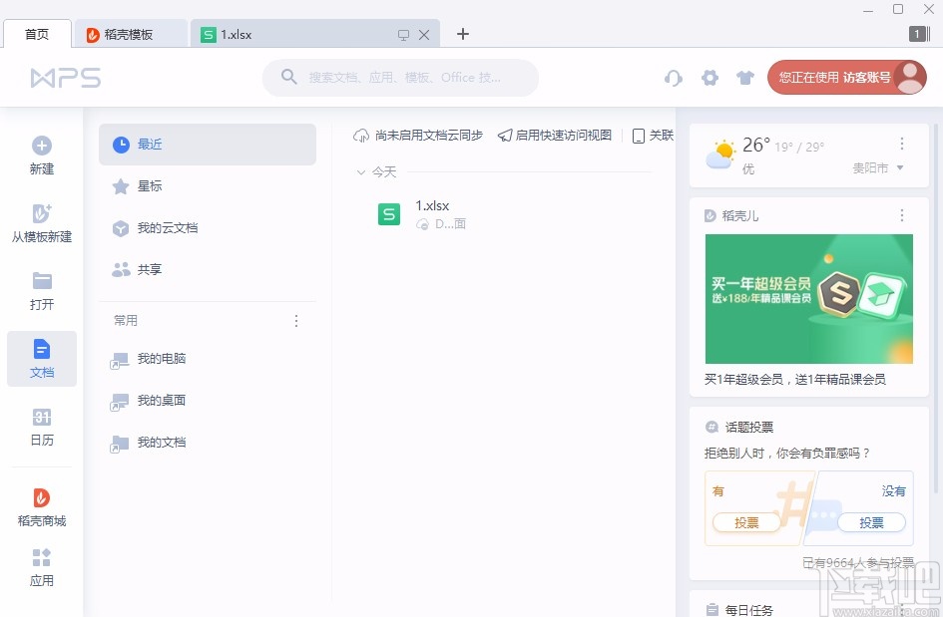Click the search box to find documents
This screenshot has width=943, height=617.
tap(399, 77)
